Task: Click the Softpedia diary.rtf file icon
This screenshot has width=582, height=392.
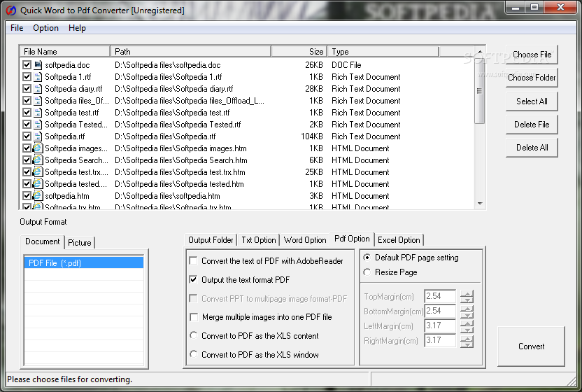Action: click(x=38, y=89)
